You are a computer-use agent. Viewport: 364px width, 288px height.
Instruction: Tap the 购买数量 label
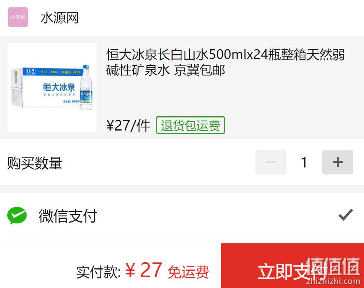(35, 163)
